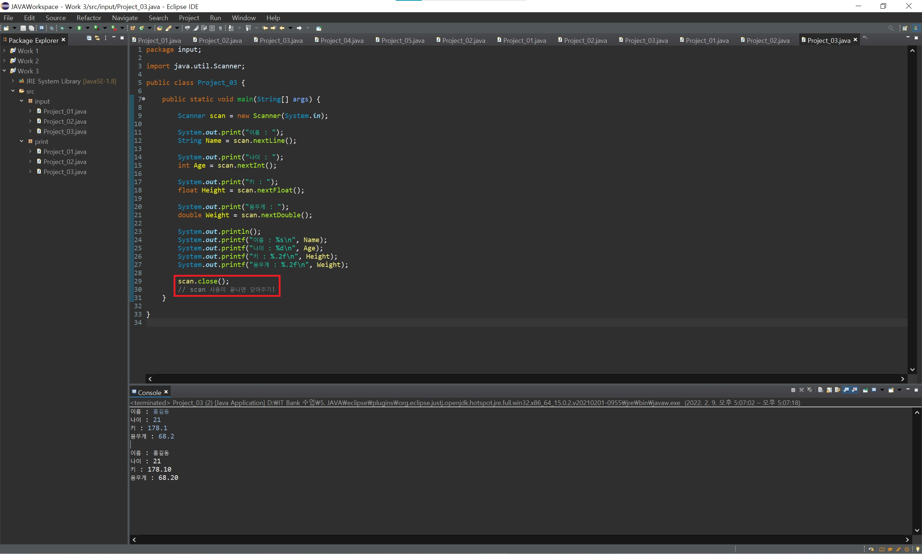Show the hidden editor tabs list
The image size is (922, 554).
[x=865, y=38]
